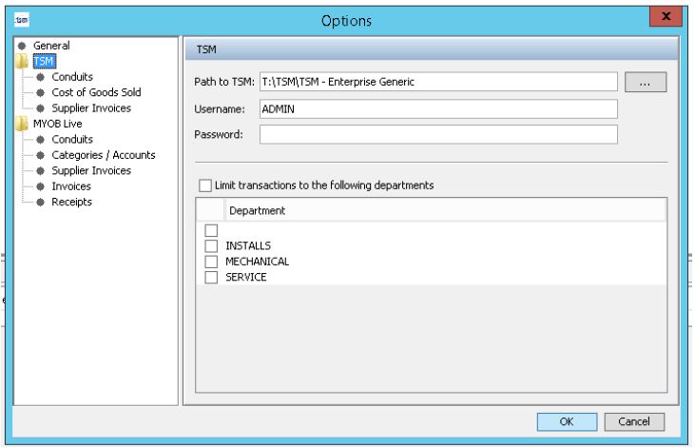
Task: Focus the Username input field
Action: coord(438,109)
